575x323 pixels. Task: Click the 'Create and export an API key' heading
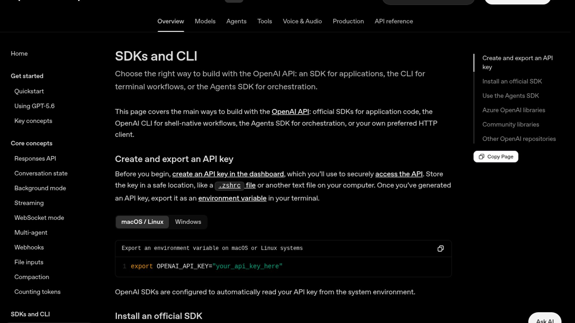coord(174,159)
